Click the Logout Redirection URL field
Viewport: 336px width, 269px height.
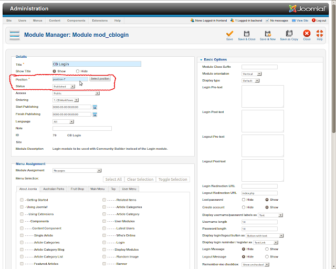pyautogui.click(x=259, y=193)
